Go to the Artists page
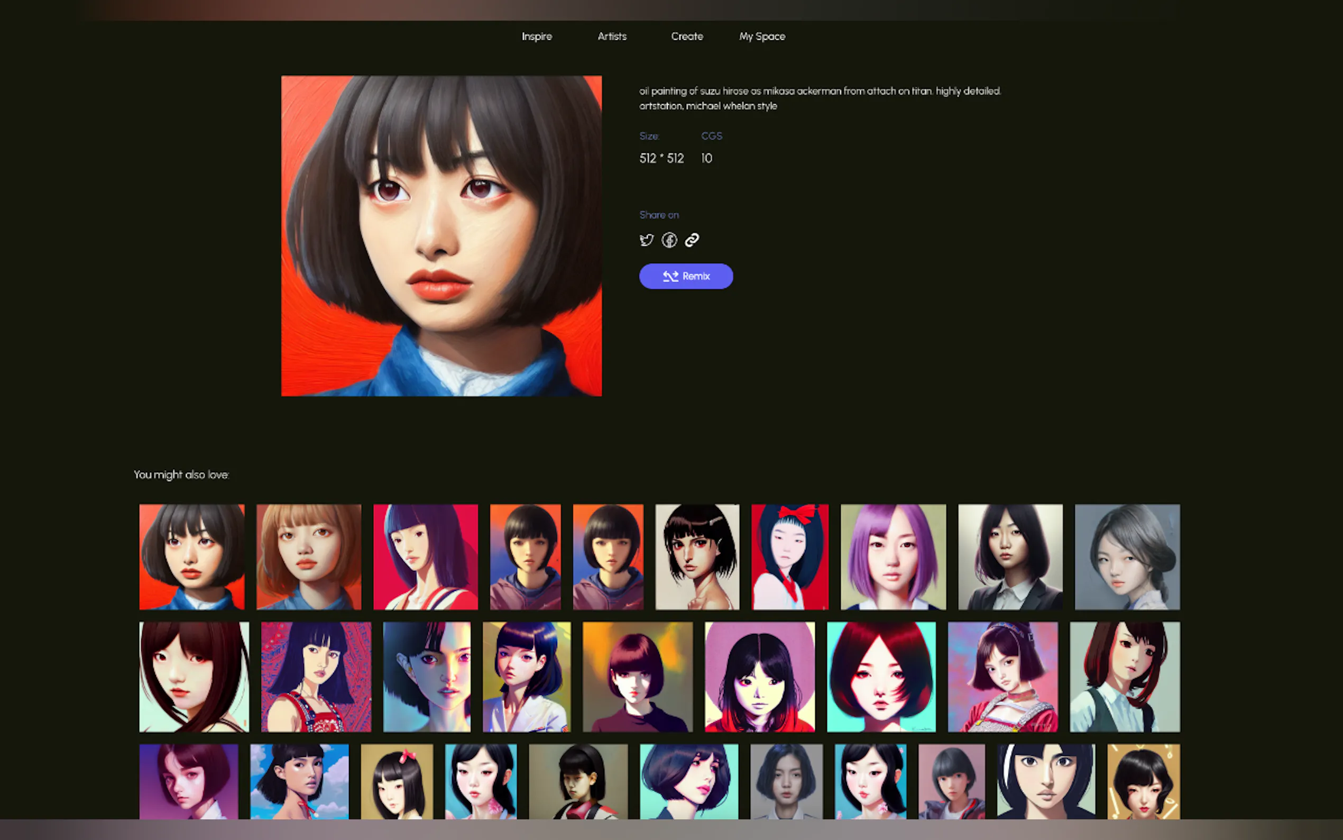 point(612,36)
